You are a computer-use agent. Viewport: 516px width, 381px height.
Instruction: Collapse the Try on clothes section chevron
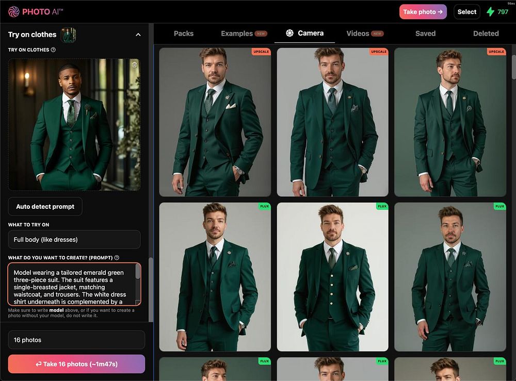coord(138,35)
